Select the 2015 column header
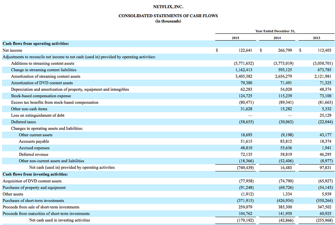 (235, 38)
